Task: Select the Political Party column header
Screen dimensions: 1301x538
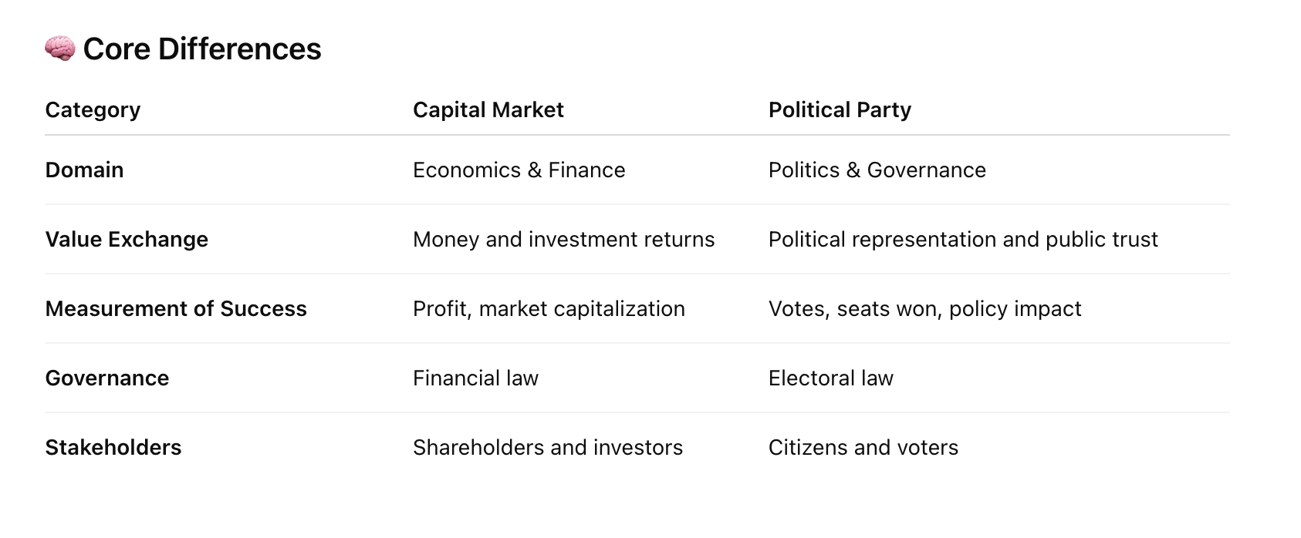Action: tap(840, 110)
